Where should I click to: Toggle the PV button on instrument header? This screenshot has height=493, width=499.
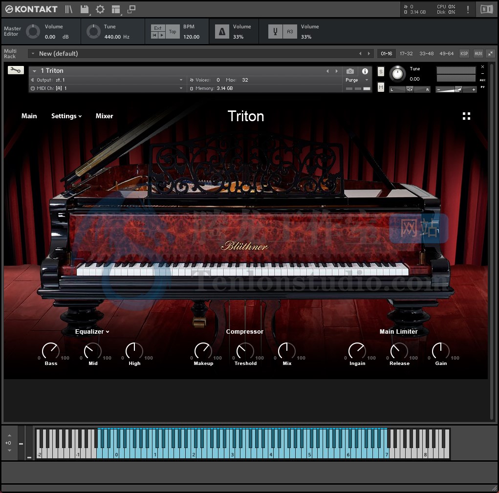coord(482,87)
